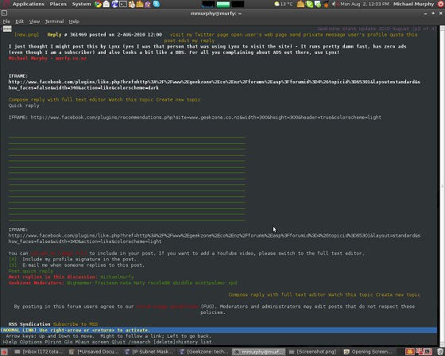Open Skype from the top panel

pos(156,4)
